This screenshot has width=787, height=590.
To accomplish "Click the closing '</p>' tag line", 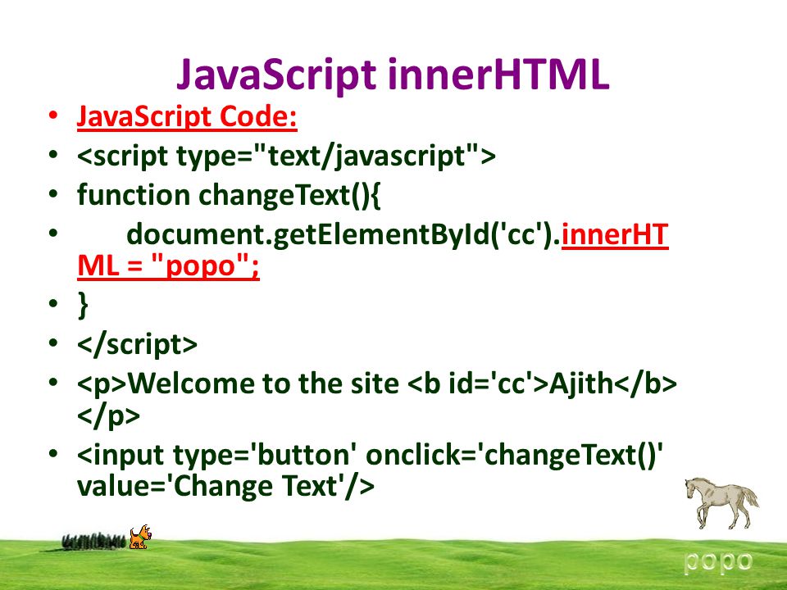I will pos(108,416).
